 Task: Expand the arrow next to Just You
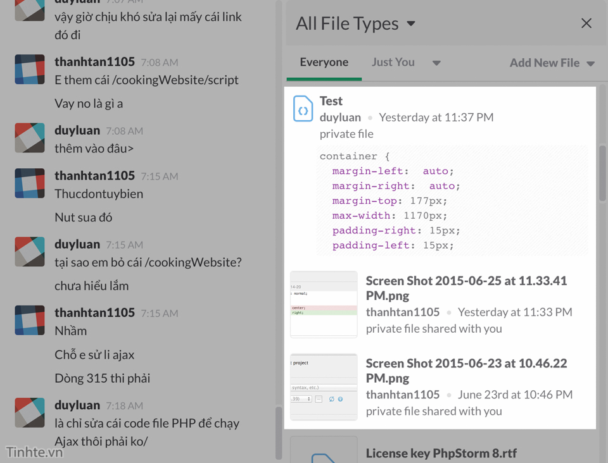pyautogui.click(x=436, y=63)
